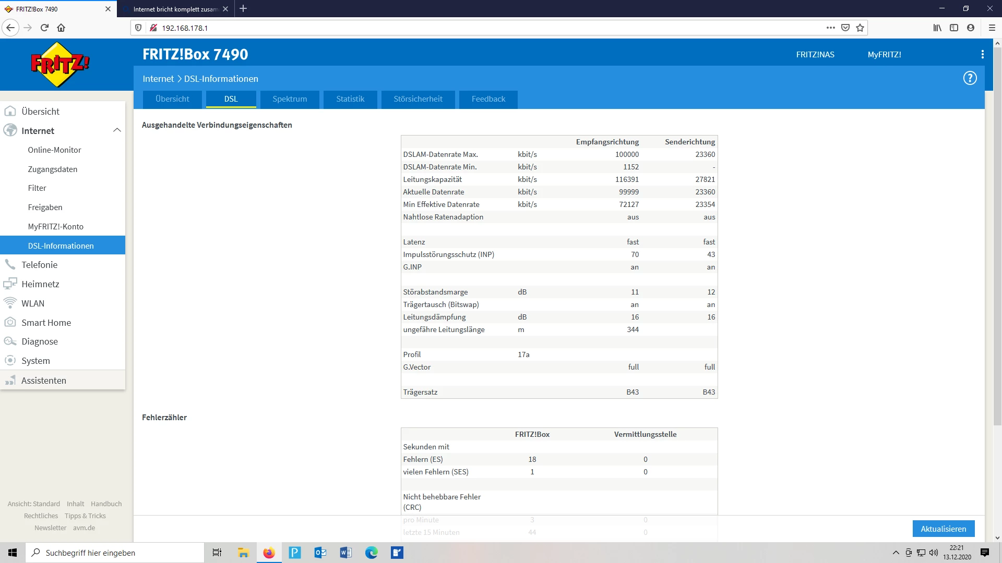Reload the page with refresh icon

tap(44, 28)
